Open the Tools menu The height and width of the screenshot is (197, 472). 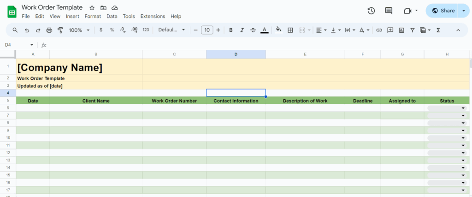129,16
